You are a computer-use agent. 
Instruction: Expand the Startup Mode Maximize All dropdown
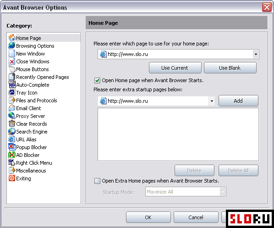point(186,192)
